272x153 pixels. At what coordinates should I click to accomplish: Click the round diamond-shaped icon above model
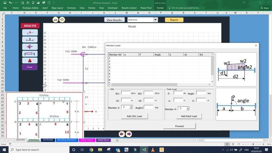point(62,20)
